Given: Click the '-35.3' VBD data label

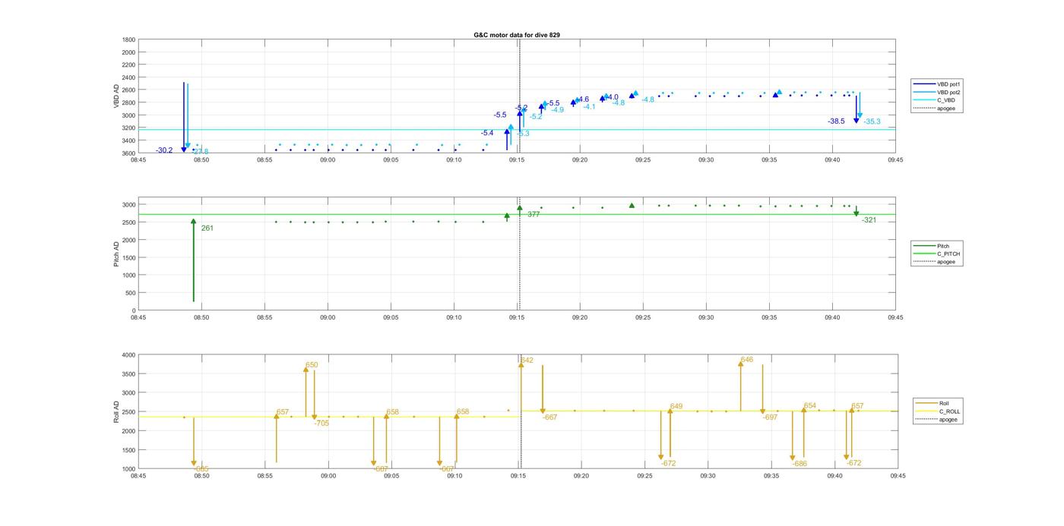Looking at the screenshot, I should 872,121.
